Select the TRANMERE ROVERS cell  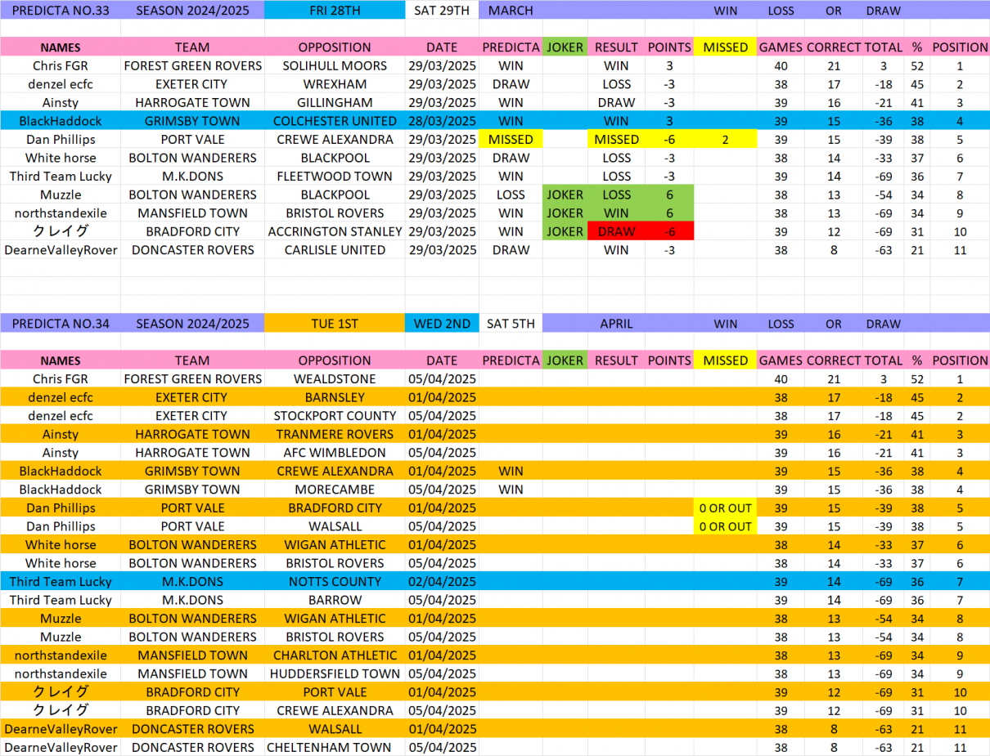pos(335,434)
